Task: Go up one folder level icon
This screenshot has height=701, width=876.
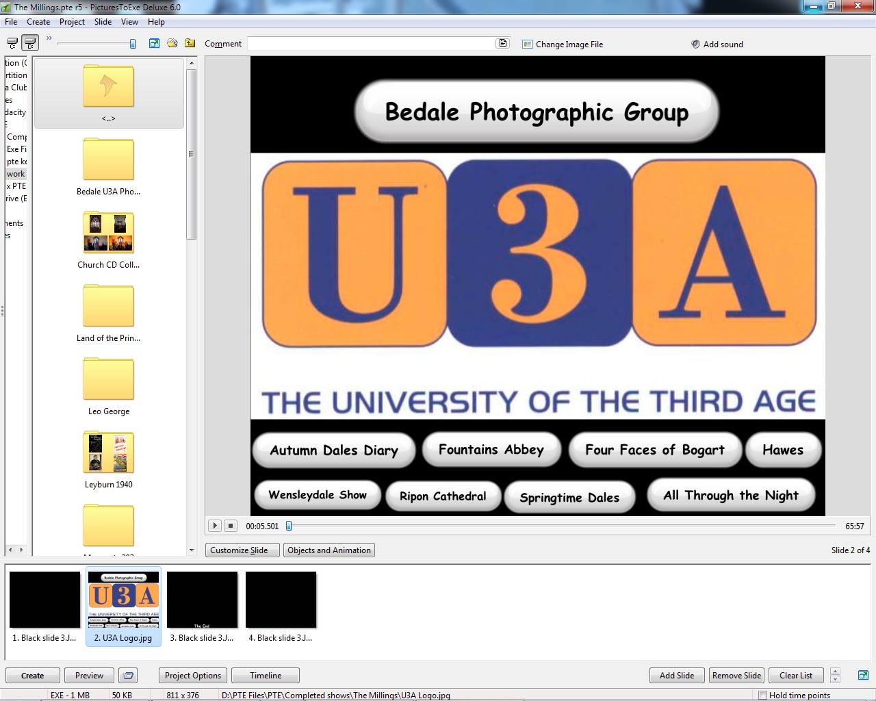Action: (190, 43)
